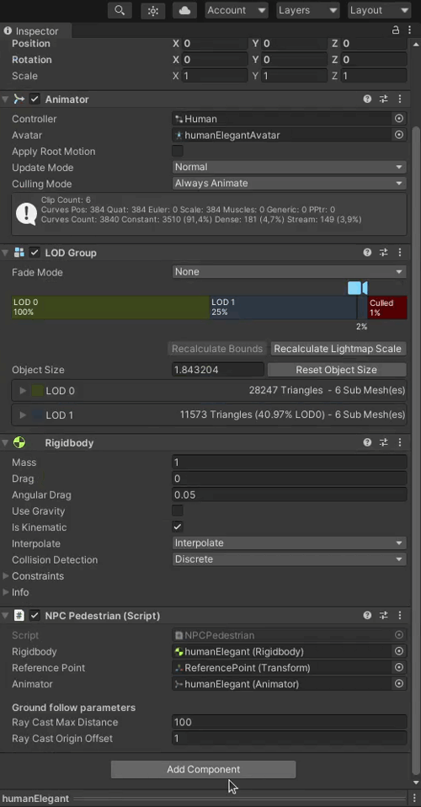Enable Apply Root Motion checkbox
421x807 pixels.
click(178, 151)
